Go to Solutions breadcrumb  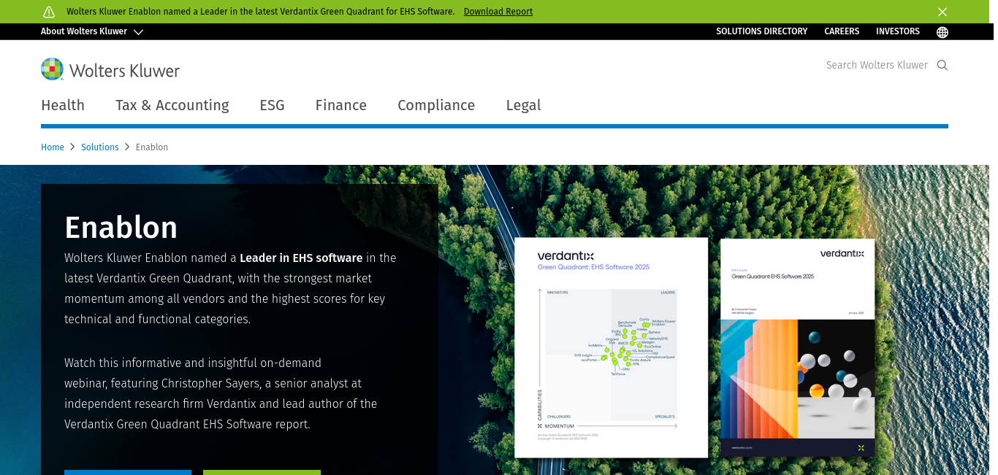[100, 147]
